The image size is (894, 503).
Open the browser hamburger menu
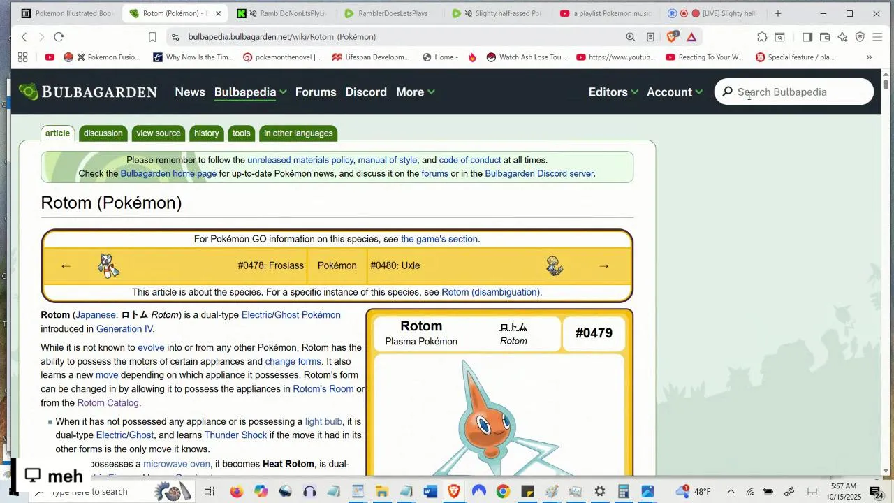878,37
